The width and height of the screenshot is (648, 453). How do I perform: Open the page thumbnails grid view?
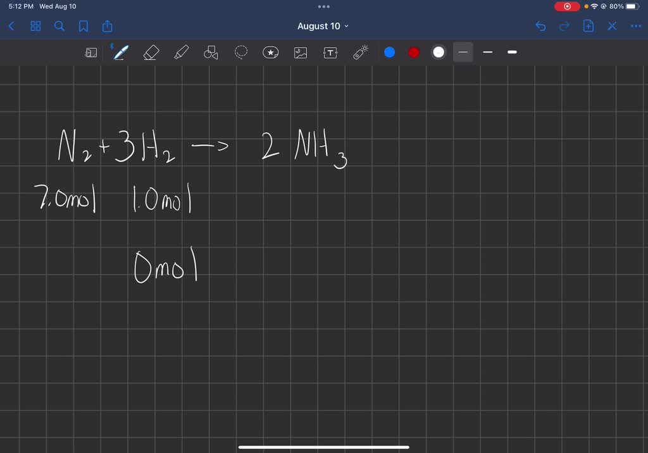(35, 27)
